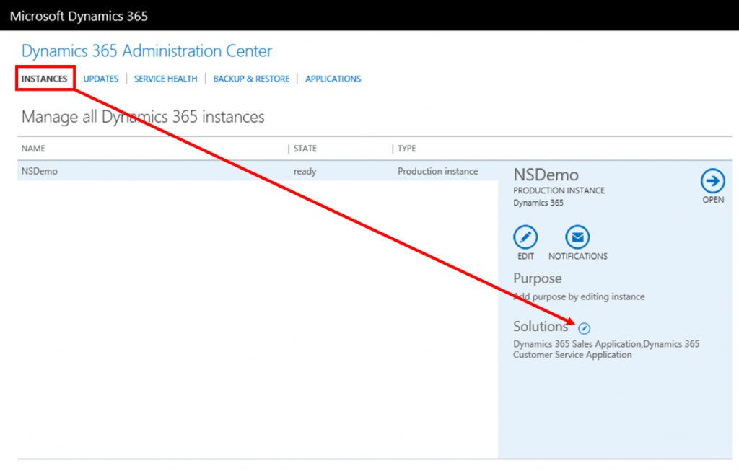Click the Open arrow icon for NSDemo
The image size is (739, 471).
[712, 181]
